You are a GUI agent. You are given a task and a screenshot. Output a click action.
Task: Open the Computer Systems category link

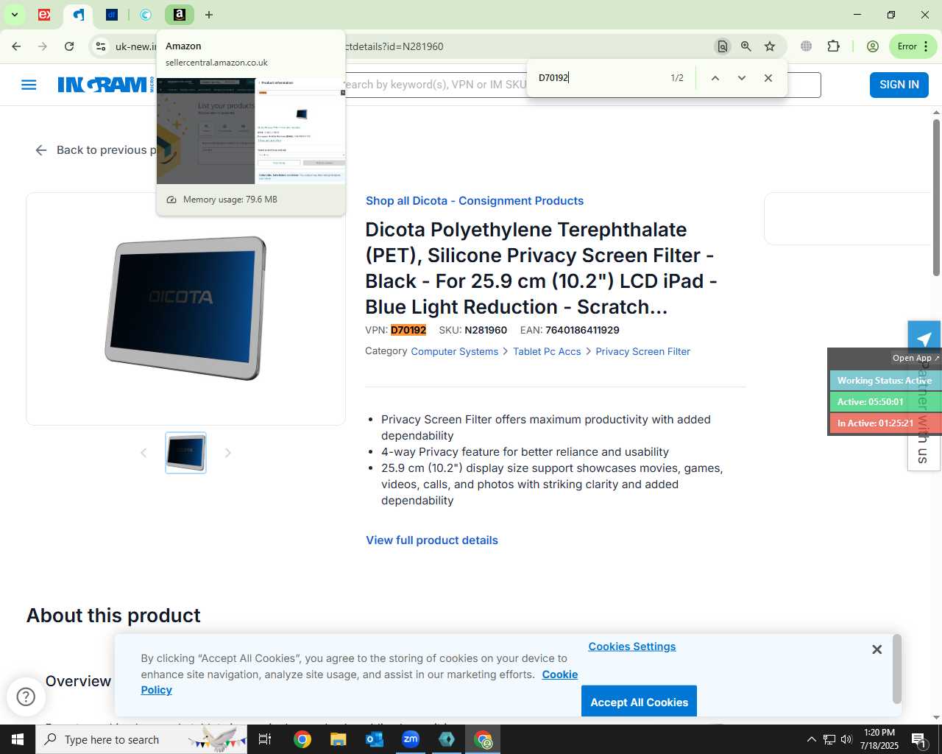455,352
